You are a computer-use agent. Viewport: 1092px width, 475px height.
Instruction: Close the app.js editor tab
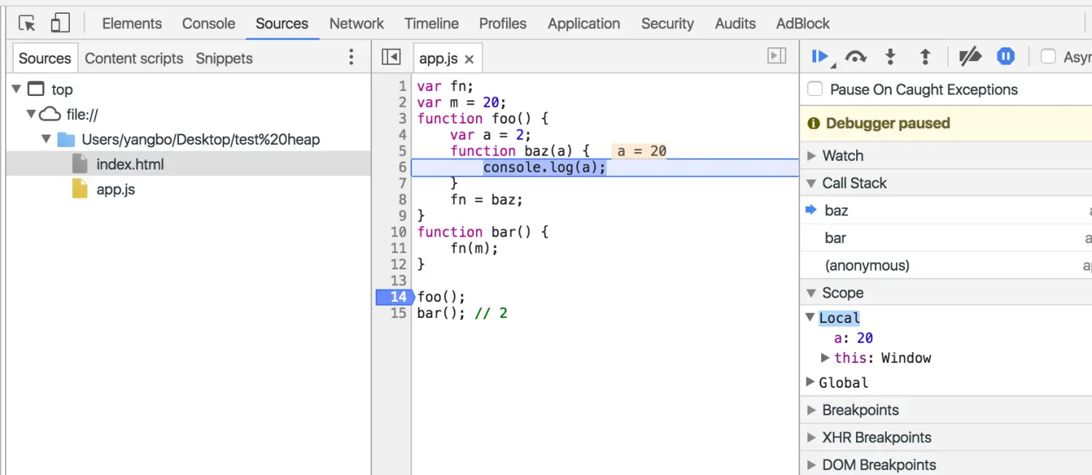tap(469, 59)
